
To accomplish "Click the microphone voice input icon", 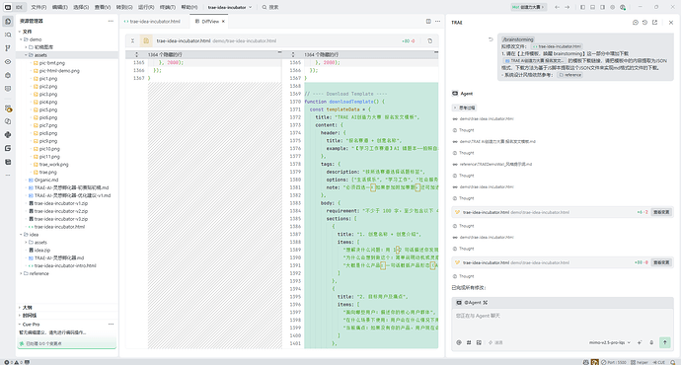I will [651, 342].
